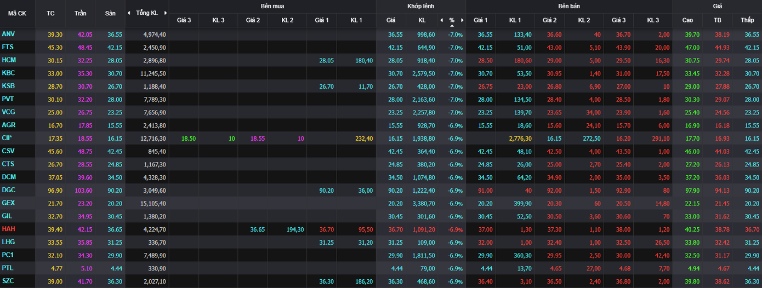Click the Khớp lệnh group header
This screenshot has height=288, width=762.
click(x=420, y=6)
